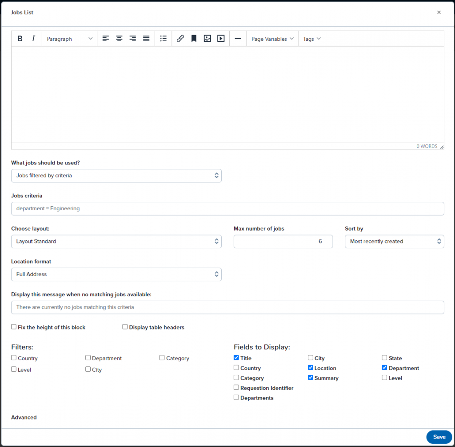This screenshot has width=455, height=447.
Task: Open the Page Variables menu
Action: pos(272,39)
